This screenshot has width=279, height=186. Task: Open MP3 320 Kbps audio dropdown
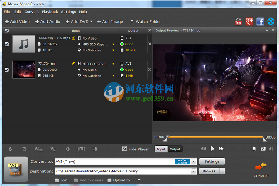[x=113, y=44]
